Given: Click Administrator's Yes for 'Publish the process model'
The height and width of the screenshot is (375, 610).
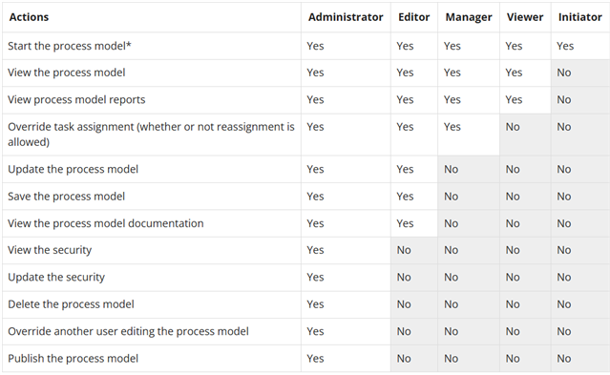Looking at the screenshot, I should pos(315,358).
